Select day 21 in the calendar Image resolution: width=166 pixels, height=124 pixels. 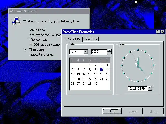point(84,79)
